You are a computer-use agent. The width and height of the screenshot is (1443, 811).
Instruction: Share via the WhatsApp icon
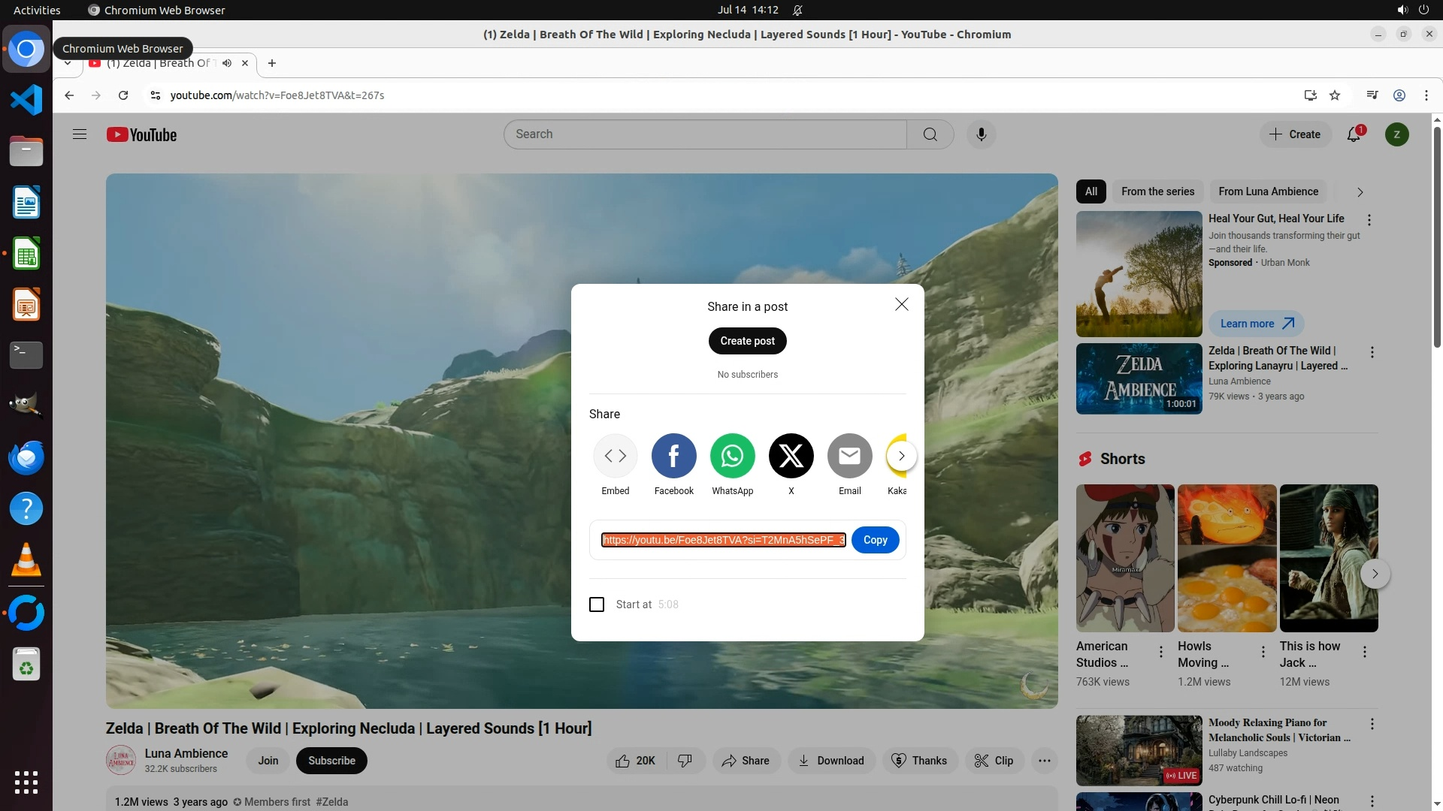click(732, 456)
